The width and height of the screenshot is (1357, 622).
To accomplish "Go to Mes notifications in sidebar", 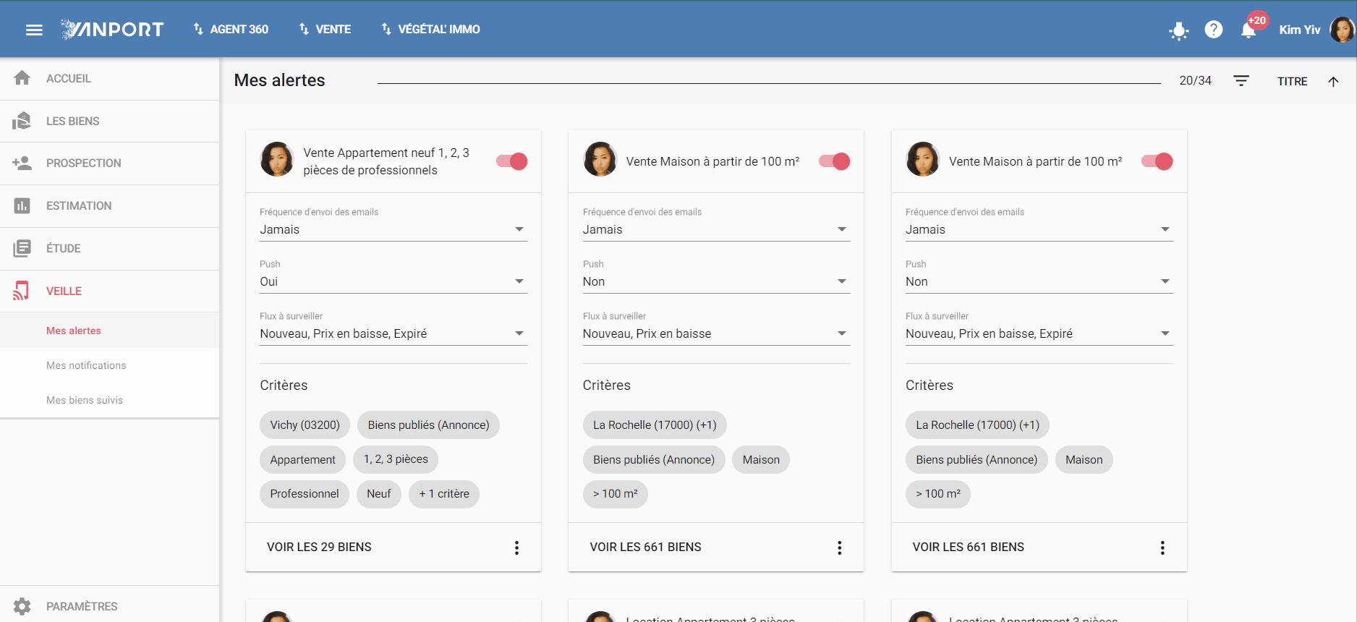I will tap(86, 365).
